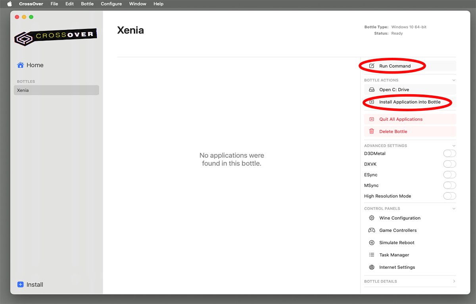Open Internet Settings globe icon
476x304 pixels.
point(372,267)
